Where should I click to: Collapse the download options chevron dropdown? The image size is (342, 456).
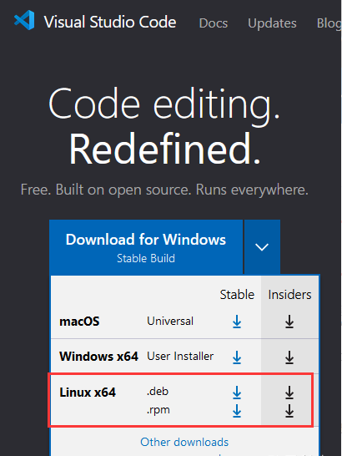click(x=262, y=247)
